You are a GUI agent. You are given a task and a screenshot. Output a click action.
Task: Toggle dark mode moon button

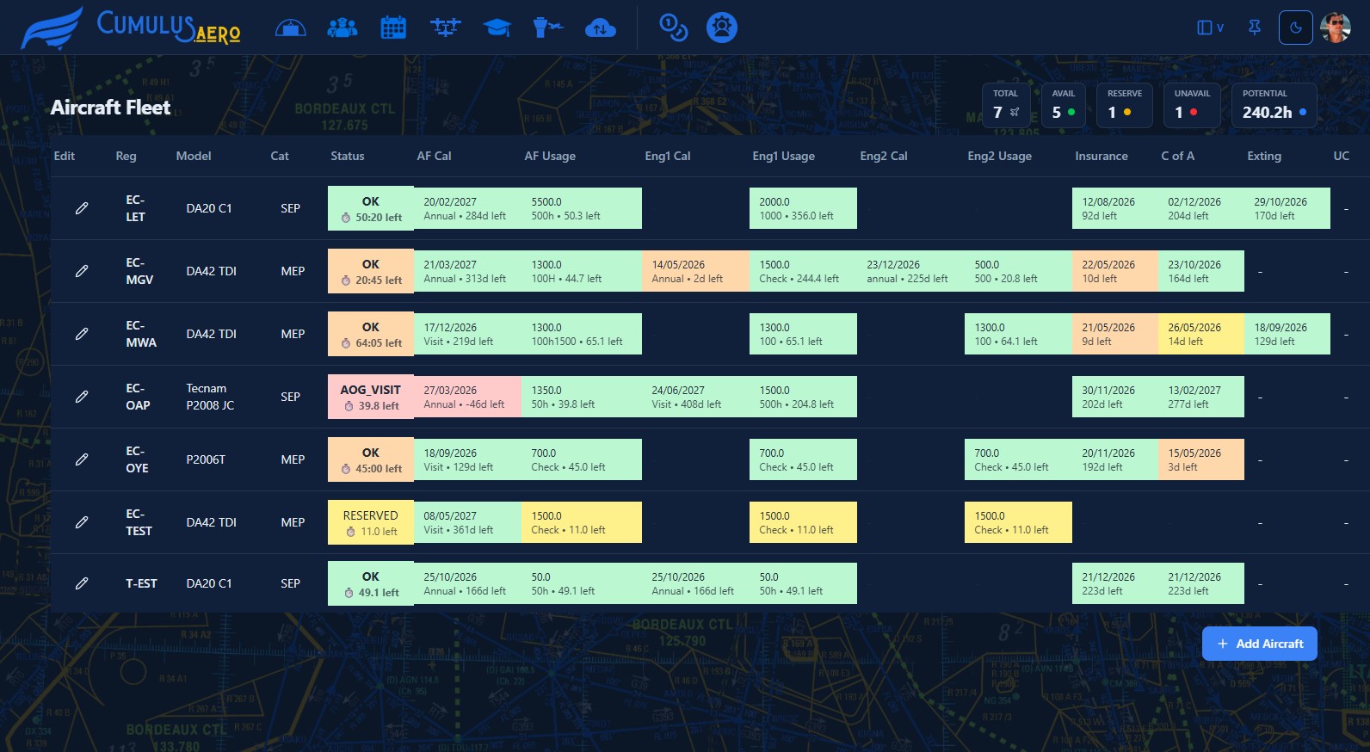pos(1296,28)
